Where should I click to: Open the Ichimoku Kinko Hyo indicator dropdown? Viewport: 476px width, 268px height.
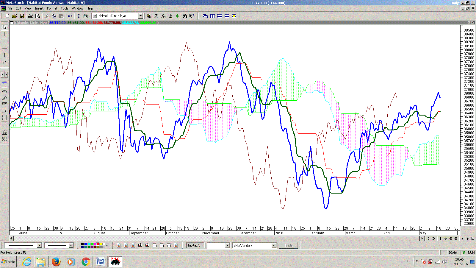pyautogui.click(x=141, y=16)
